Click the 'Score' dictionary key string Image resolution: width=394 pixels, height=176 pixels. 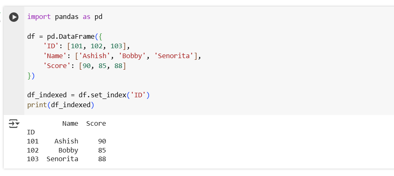(x=57, y=66)
